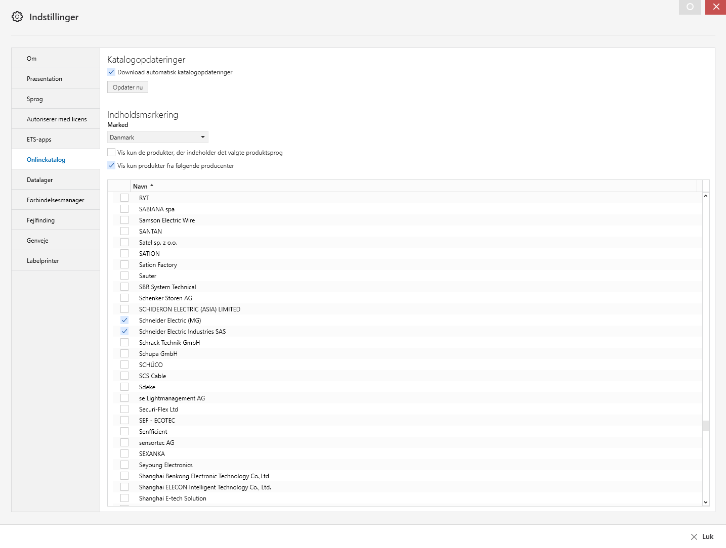Screen dimensions: 726x548
Task: Open the Forbindelsesmanager tab
Action: pyautogui.click(x=56, y=200)
